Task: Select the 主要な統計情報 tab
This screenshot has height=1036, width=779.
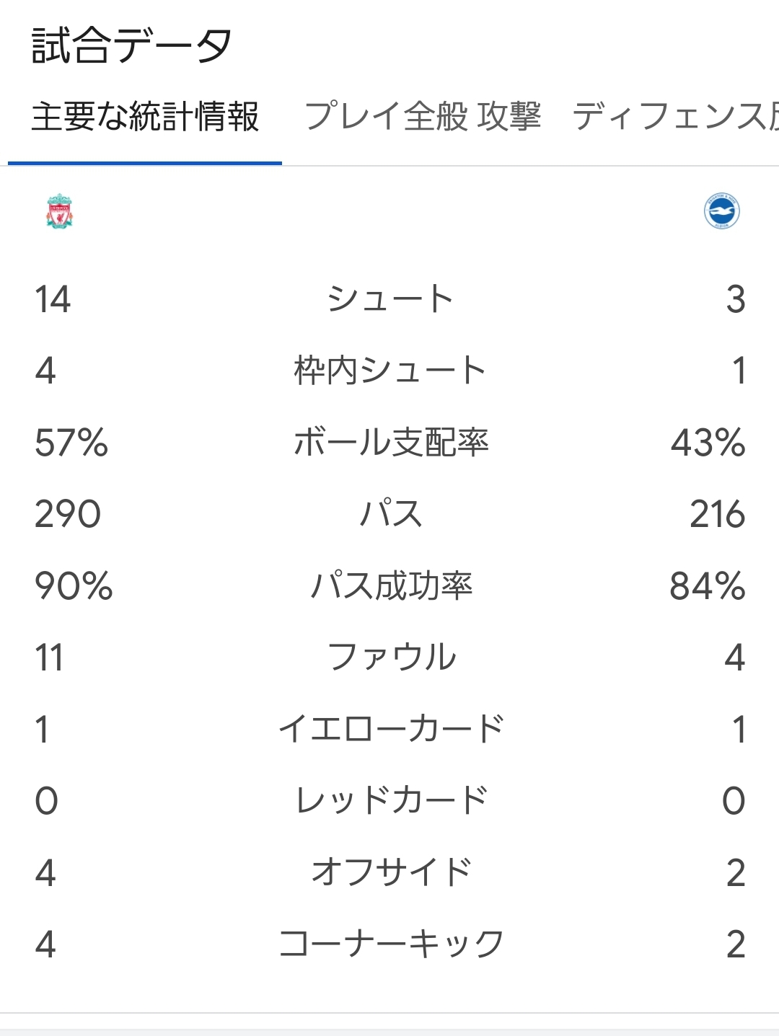Action: click(x=145, y=117)
